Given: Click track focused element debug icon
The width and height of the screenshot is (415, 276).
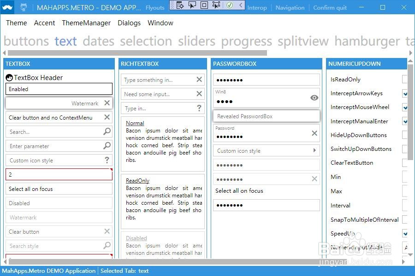Looking at the screenshot, I should [216, 5].
